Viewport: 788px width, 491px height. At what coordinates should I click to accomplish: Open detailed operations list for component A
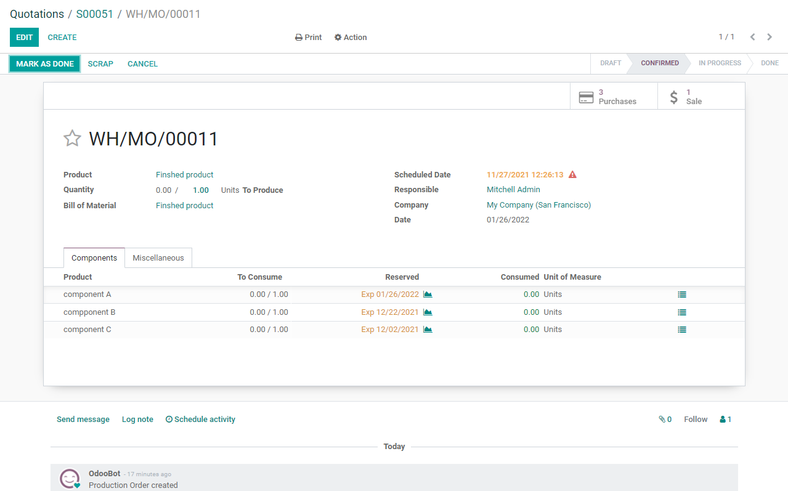(682, 294)
